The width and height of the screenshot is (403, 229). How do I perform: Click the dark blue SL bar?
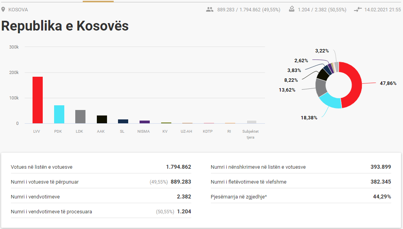123,121
